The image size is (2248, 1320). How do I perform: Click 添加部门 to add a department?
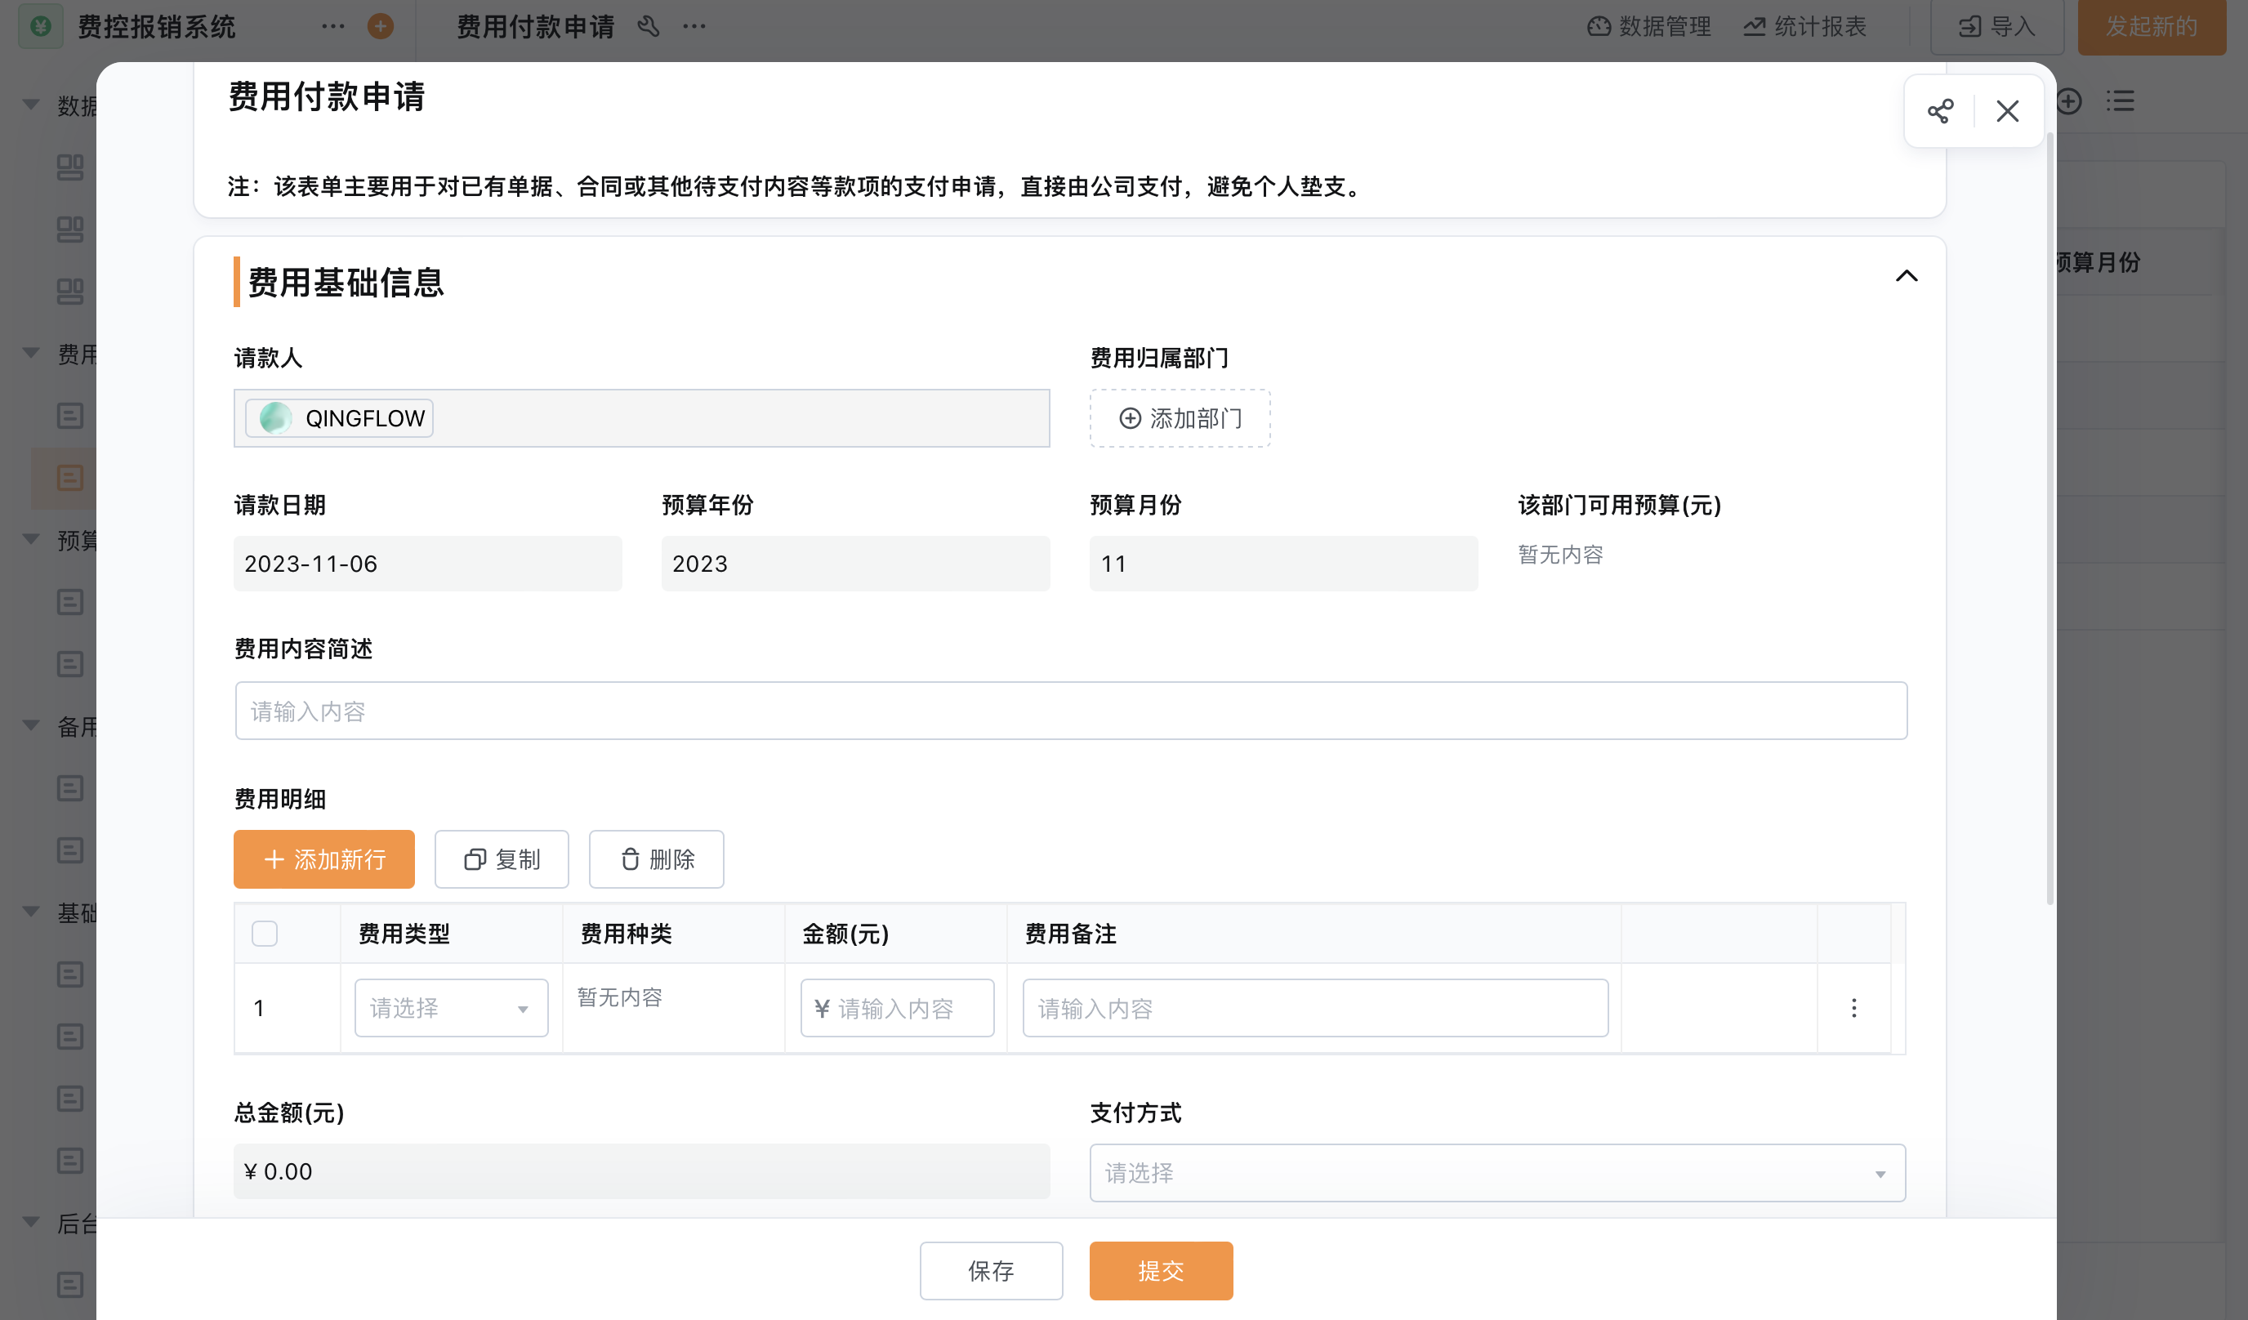coord(1180,418)
